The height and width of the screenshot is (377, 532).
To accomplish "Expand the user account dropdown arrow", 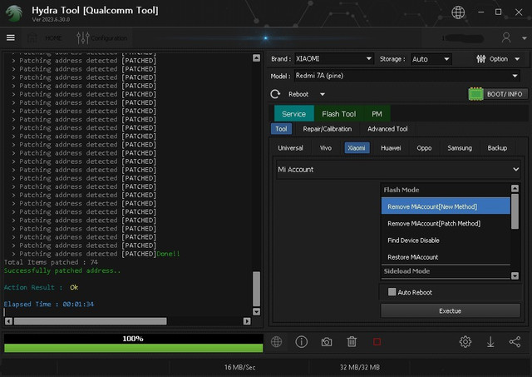I will point(525,38).
